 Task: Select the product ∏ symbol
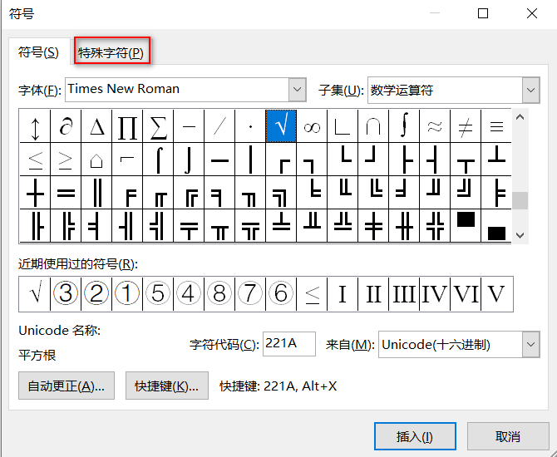[x=127, y=126]
